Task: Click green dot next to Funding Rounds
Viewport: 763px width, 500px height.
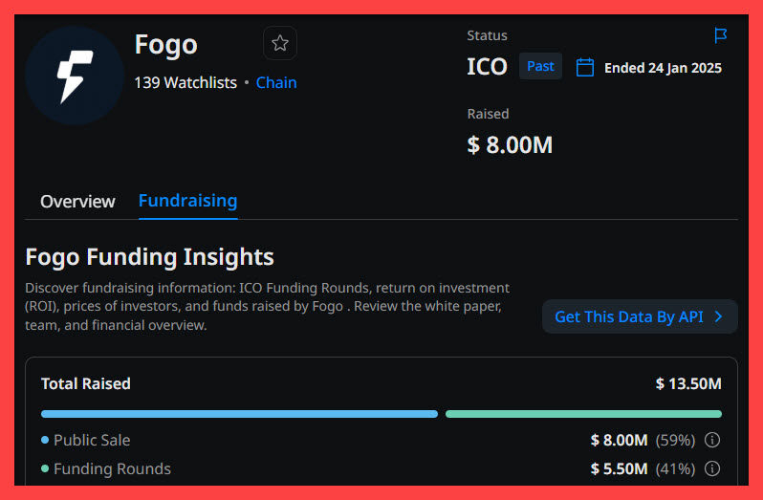Action: [45, 468]
